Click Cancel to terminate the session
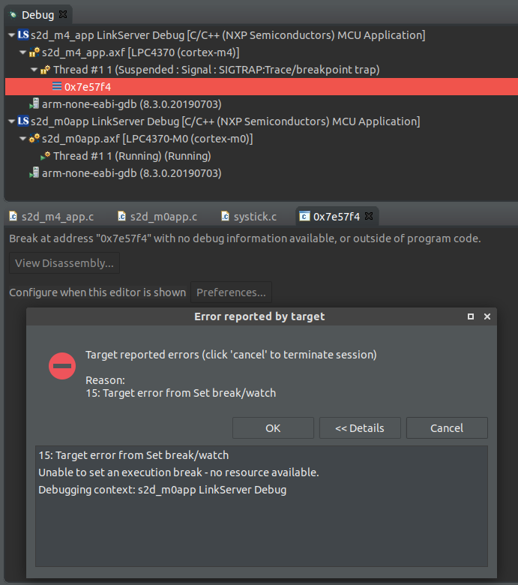This screenshot has width=518, height=585. point(447,428)
